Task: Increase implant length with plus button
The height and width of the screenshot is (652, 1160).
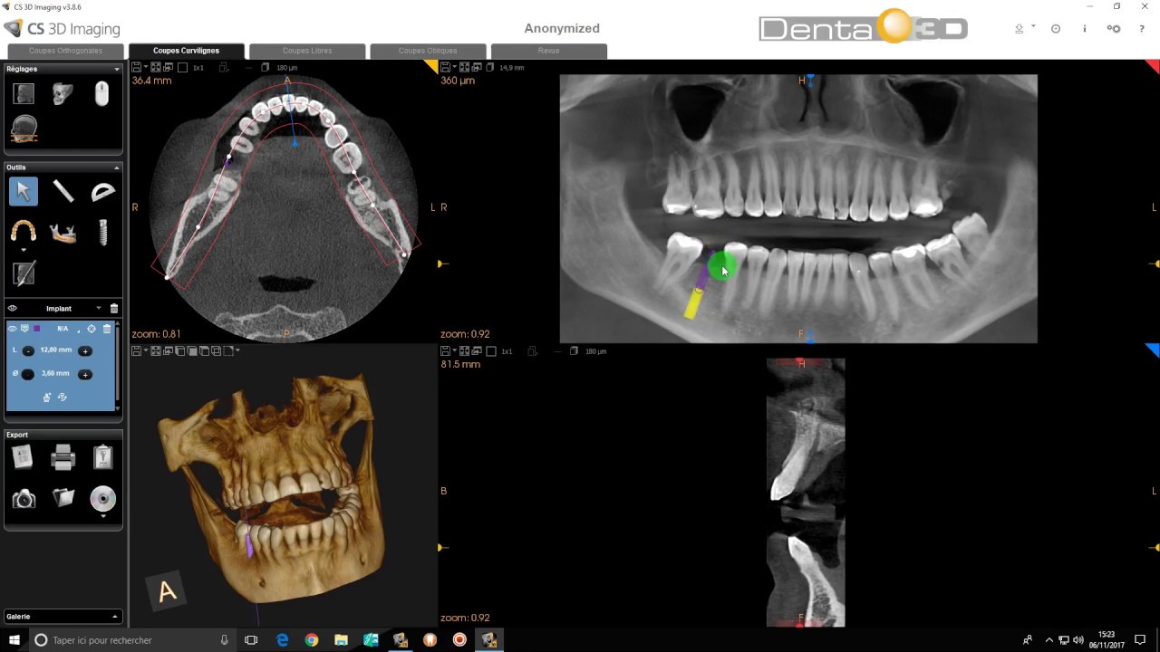Action: click(85, 350)
